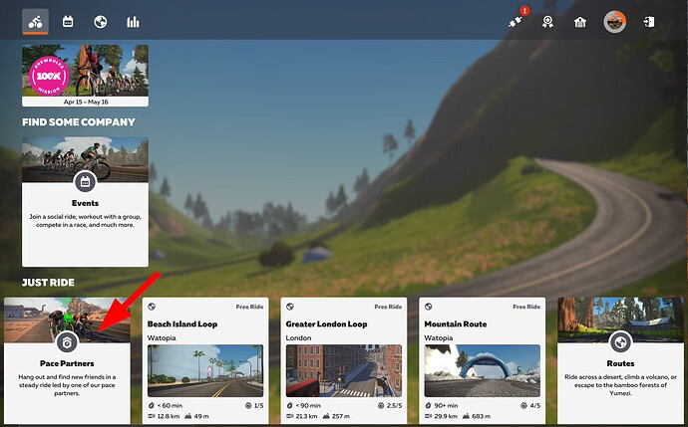Click the Greater London Loop preview image

(x=344, y=370)
